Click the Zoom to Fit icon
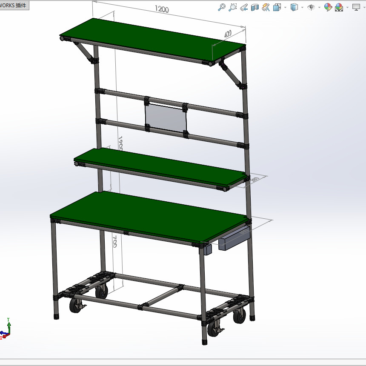Viewport: 366px width, 366px height. coord(221,7)
